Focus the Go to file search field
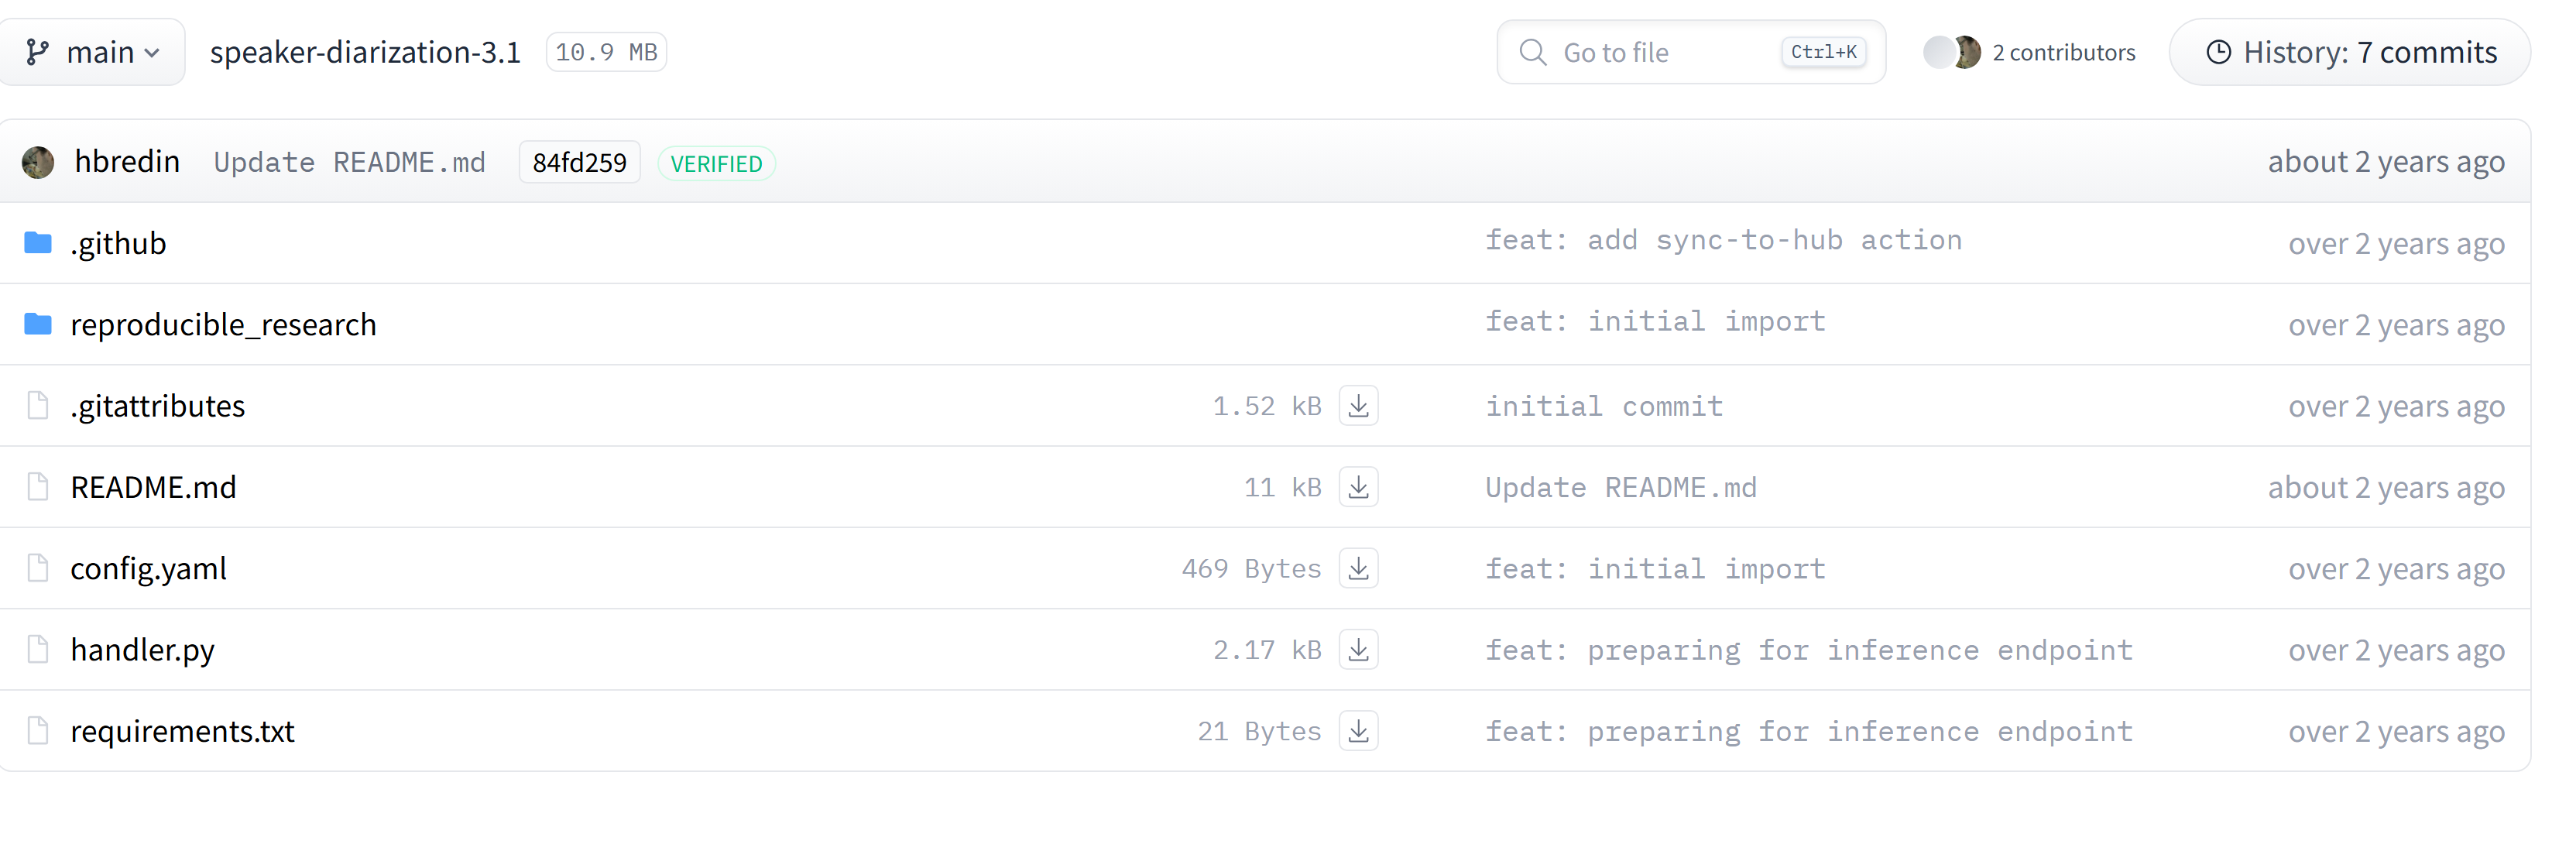Image resolution: width=2576 pixels, height=851 pixels. click(x=1691, y=52)
